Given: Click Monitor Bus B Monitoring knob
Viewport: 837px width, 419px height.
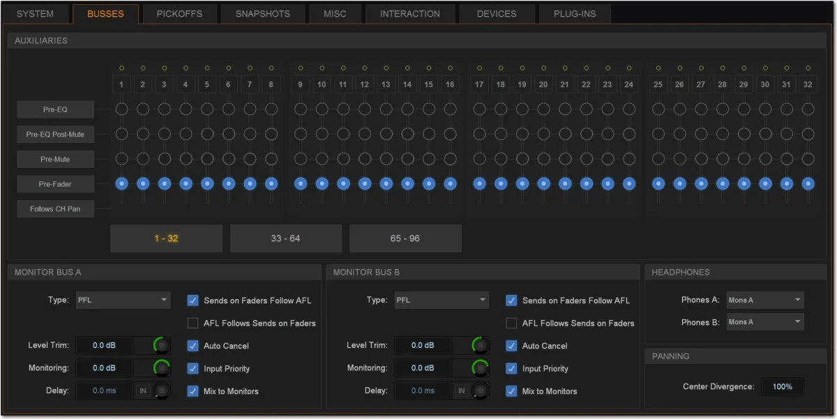Looking at the screenshot, I should [481, 367].
